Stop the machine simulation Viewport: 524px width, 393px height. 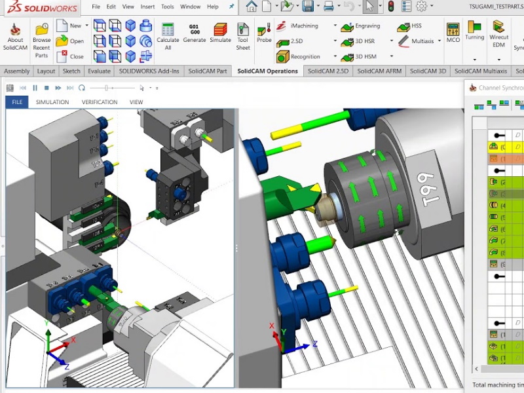tap(46, 87)
